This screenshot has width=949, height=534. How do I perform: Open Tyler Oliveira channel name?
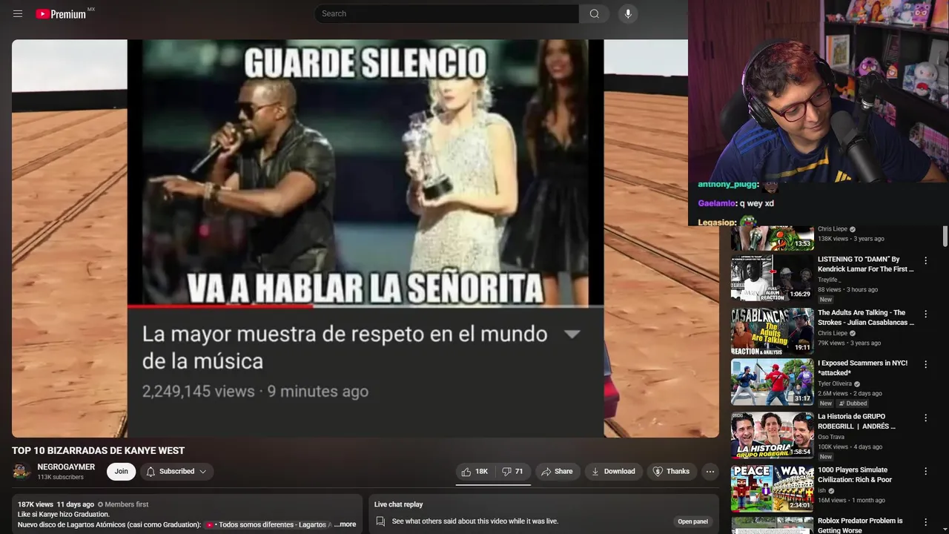pyautogui.click(x=835, y=383)
